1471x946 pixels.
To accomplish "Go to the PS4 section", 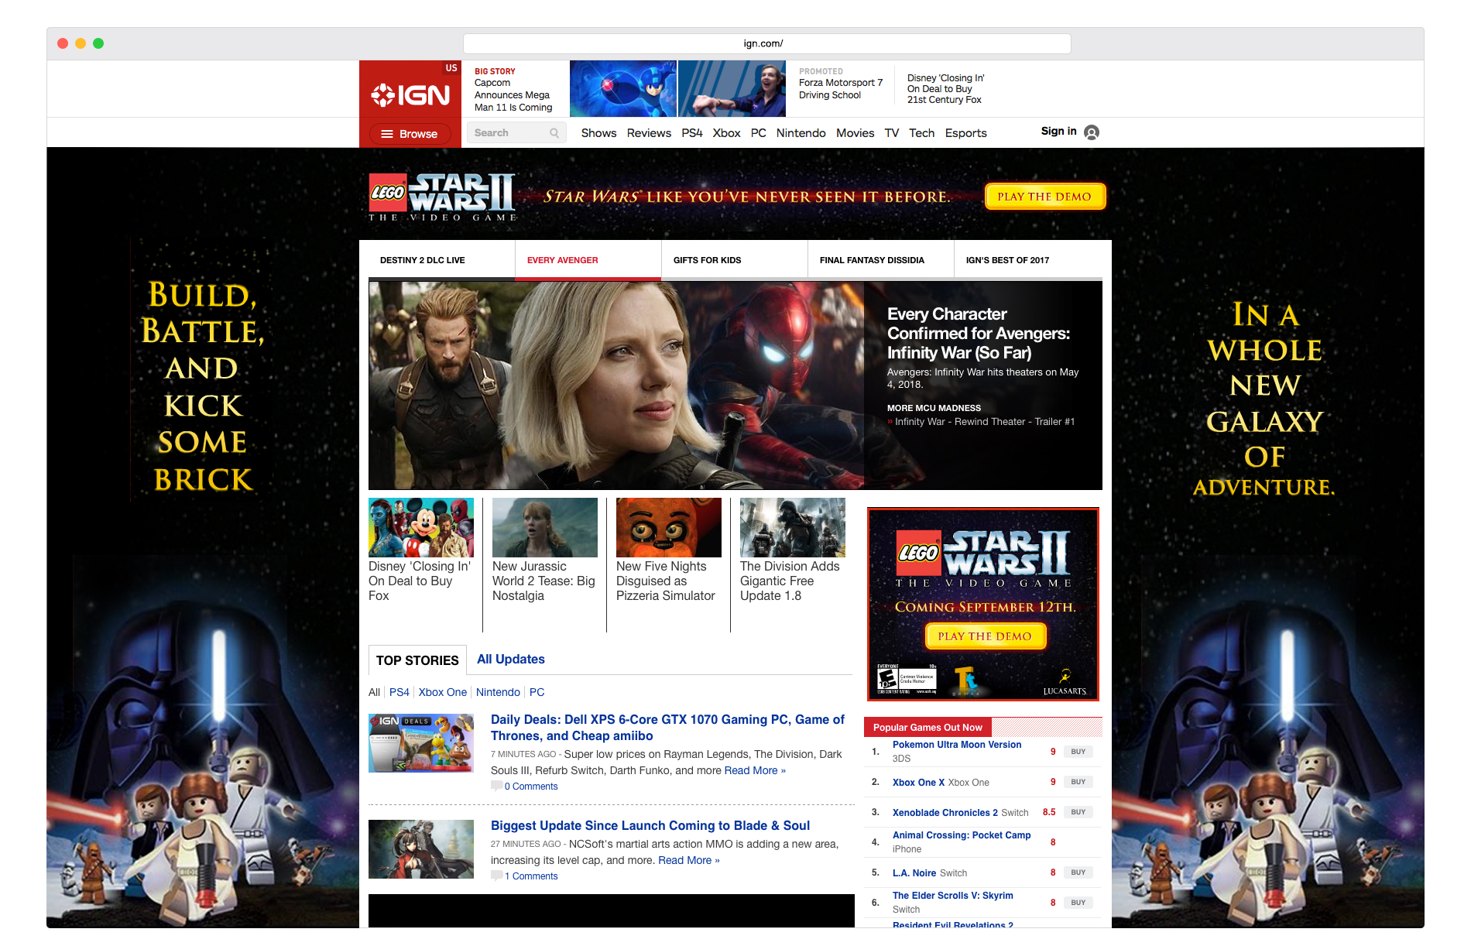I will point(692,133).
